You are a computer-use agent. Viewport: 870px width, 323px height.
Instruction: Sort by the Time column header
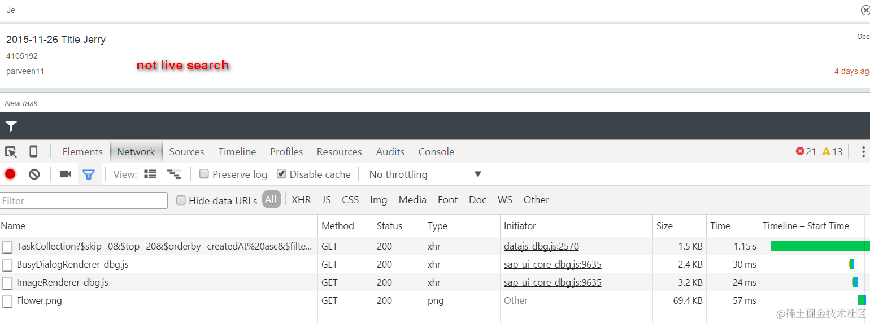pos(733,226)
